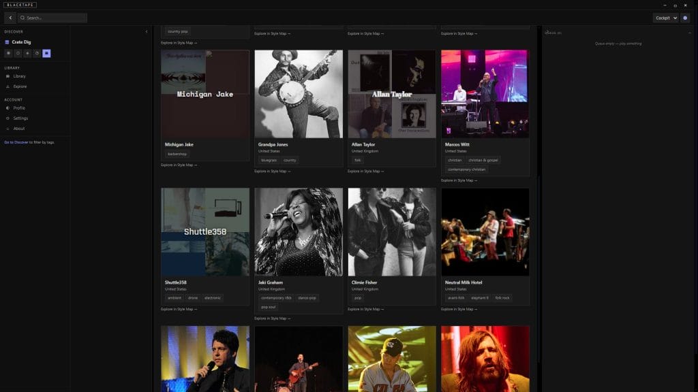Toggle the highlighted purple view mode button

click(46, 53)
